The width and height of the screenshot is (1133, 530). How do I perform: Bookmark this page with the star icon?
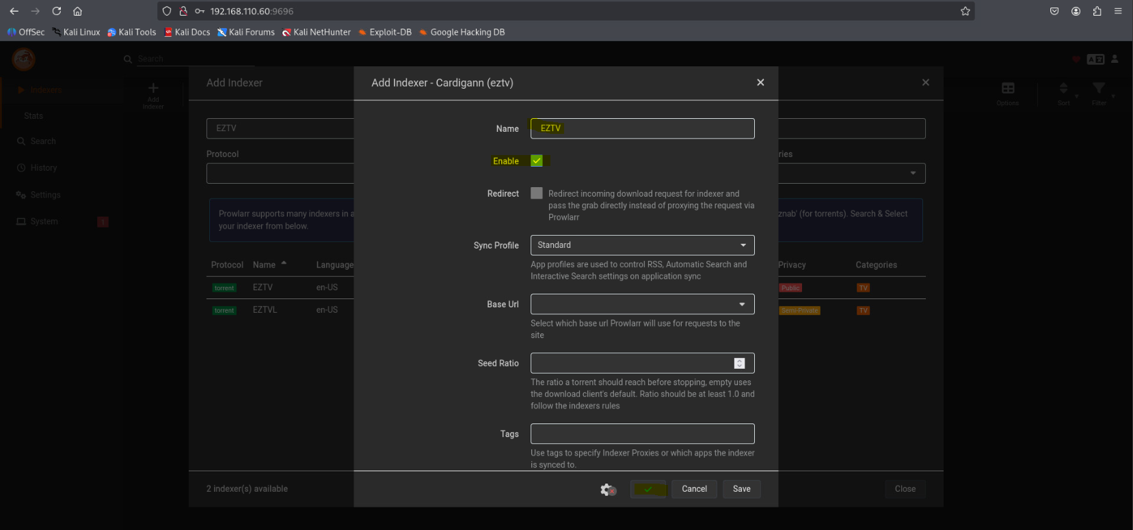coord(965,11)
